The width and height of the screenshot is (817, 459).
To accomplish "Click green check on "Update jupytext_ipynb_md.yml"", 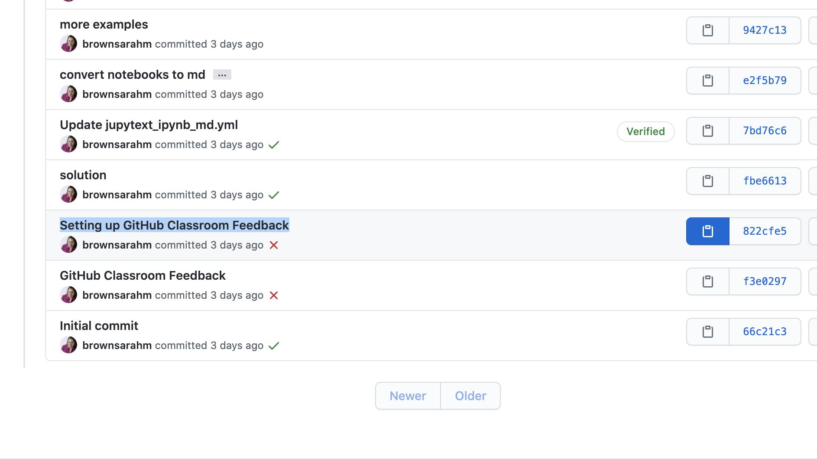I will 273,145.
